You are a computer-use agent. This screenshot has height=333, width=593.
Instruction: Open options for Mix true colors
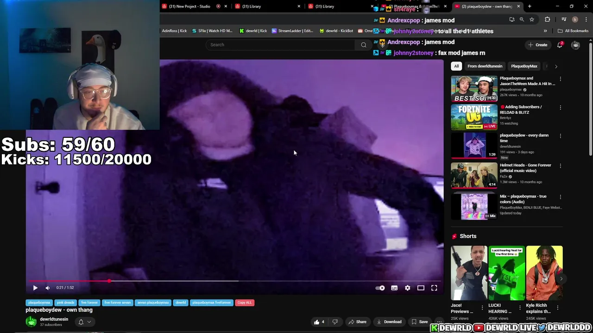click(560, 197)
